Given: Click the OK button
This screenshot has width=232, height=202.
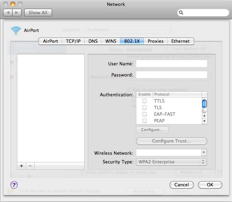Looking at the screenshot, I should (x=210, y=185).
